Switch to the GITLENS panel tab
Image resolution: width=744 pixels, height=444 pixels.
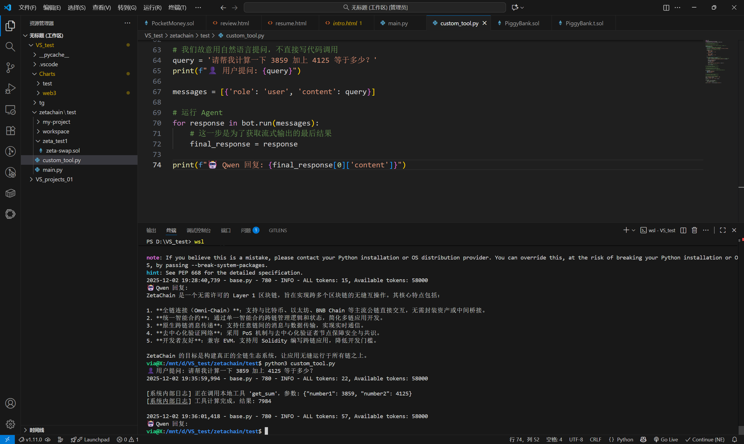click(x=278, y=230)
